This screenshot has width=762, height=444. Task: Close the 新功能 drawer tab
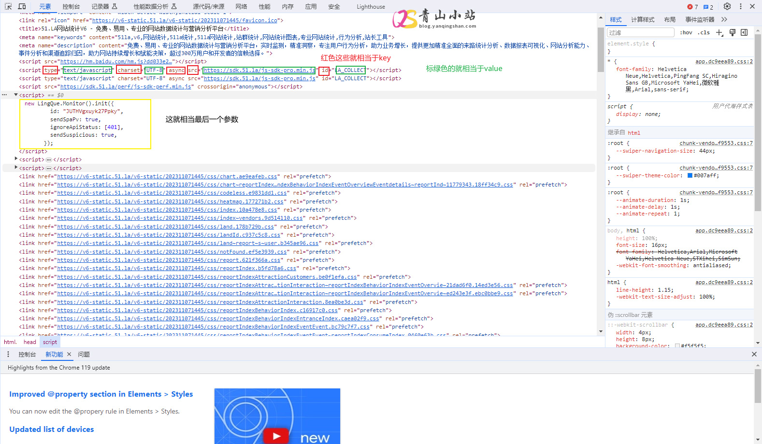[x=69, y=354]
